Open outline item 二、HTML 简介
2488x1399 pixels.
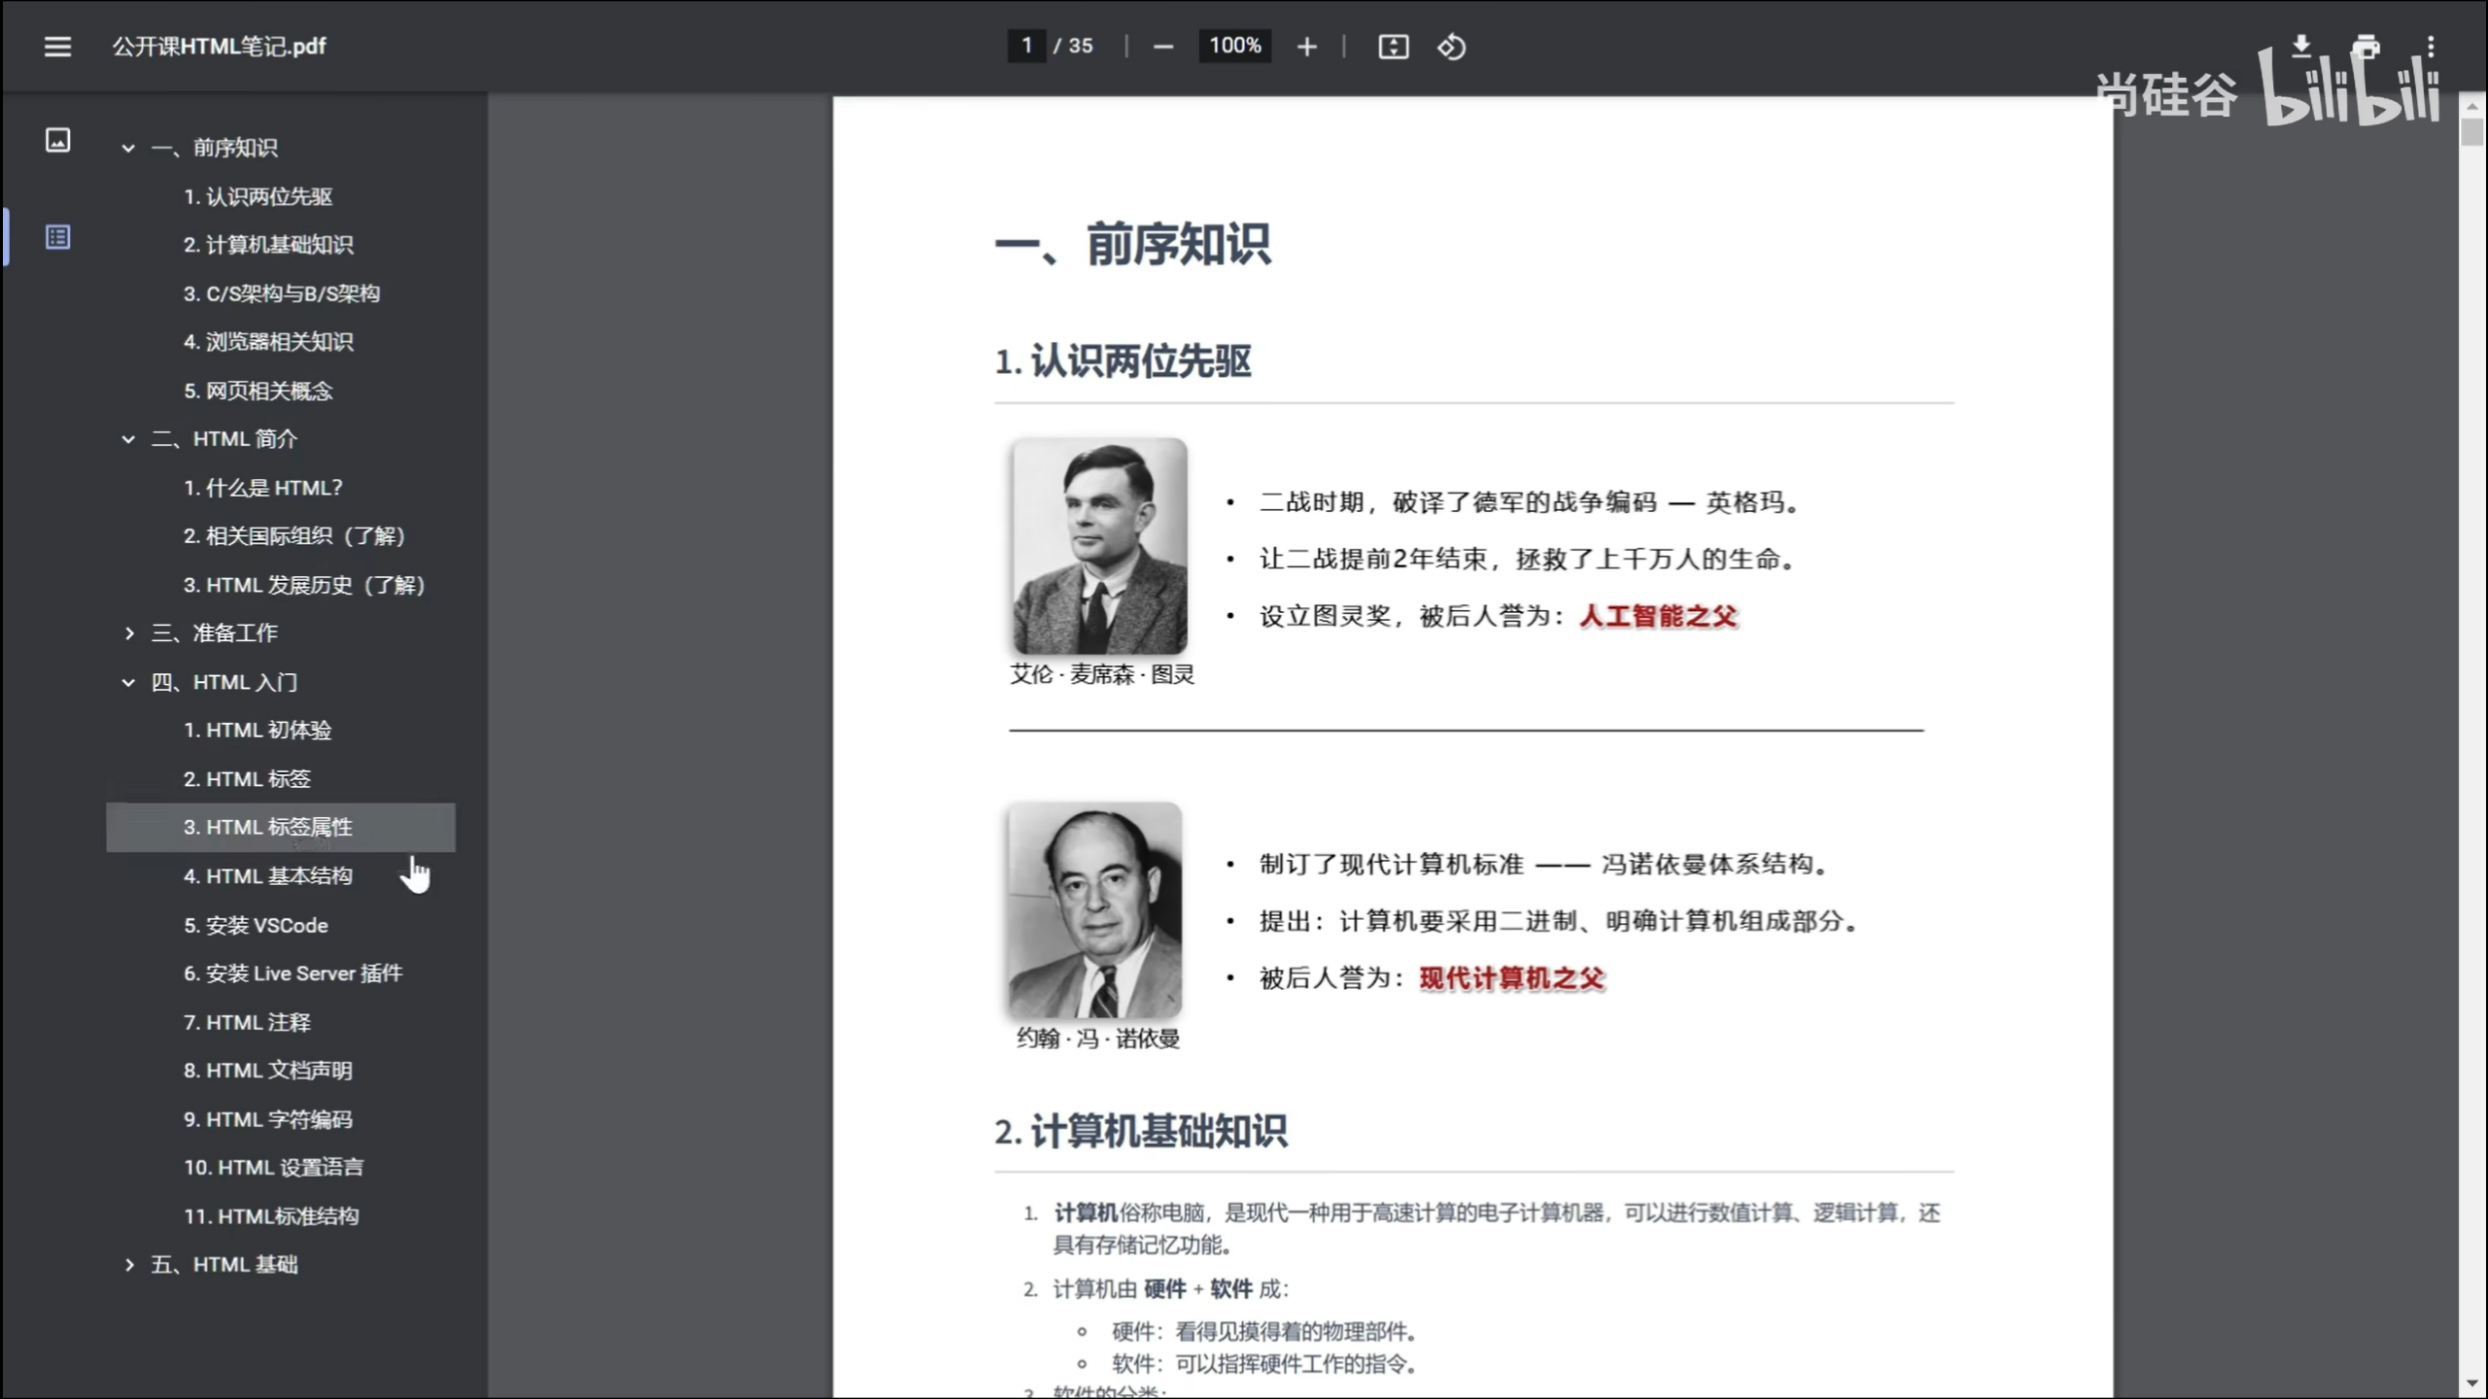(224, 439)
